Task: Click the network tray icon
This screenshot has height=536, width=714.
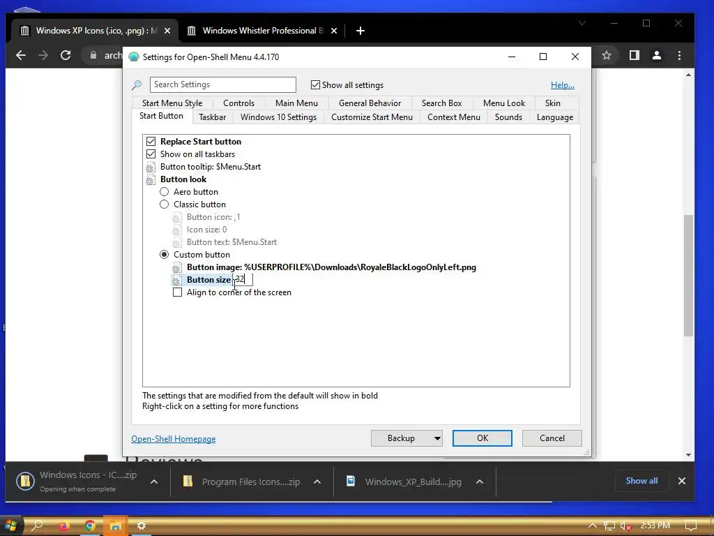Action: tap(609, 526)
